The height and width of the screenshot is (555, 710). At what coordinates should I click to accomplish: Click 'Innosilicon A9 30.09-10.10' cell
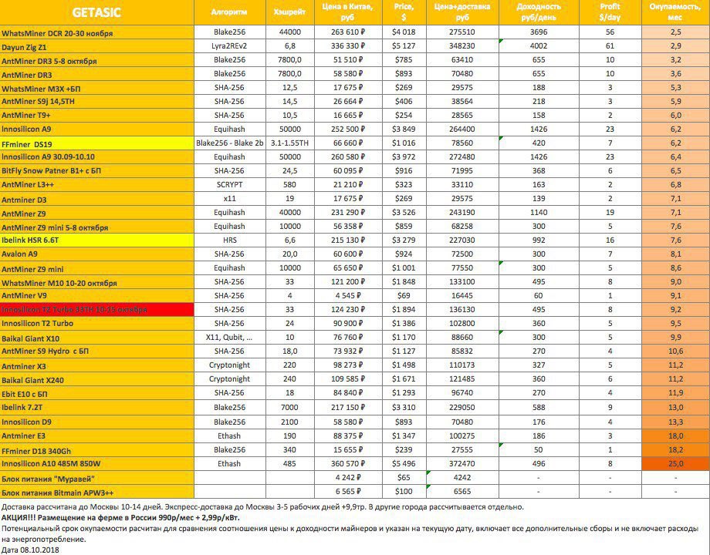[97, 157]
